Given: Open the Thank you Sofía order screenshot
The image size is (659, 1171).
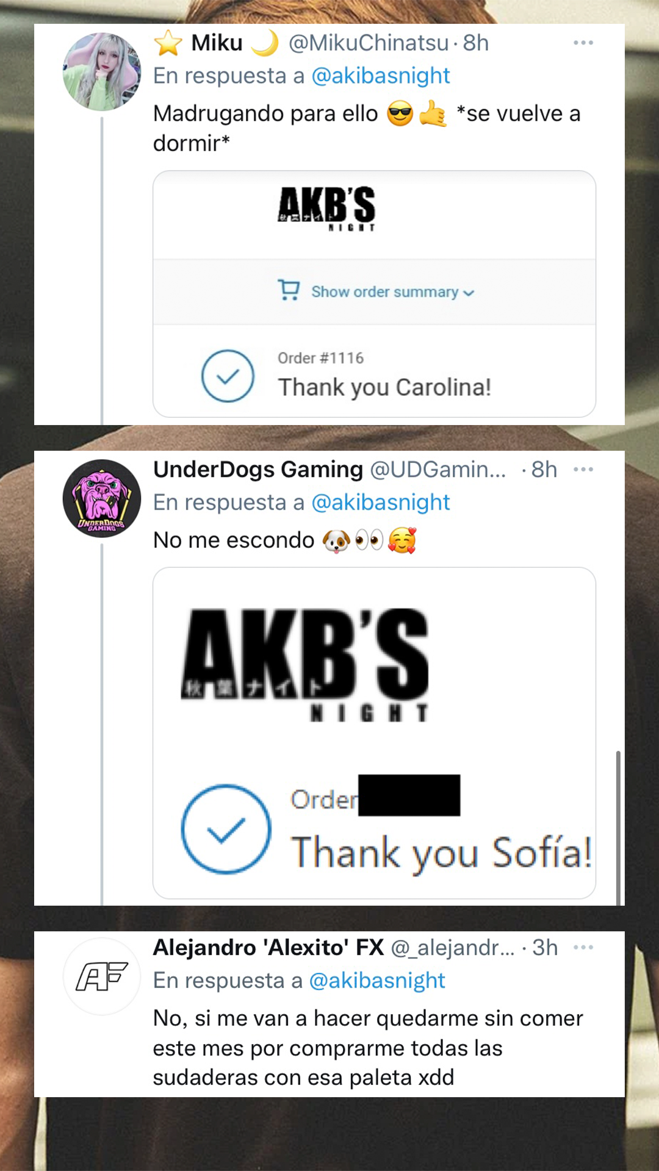Looking at the screenshot, I should 374,733.
